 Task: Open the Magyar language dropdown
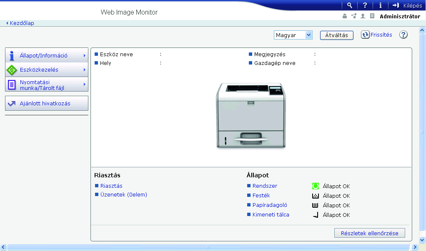(x=293, y=35)
